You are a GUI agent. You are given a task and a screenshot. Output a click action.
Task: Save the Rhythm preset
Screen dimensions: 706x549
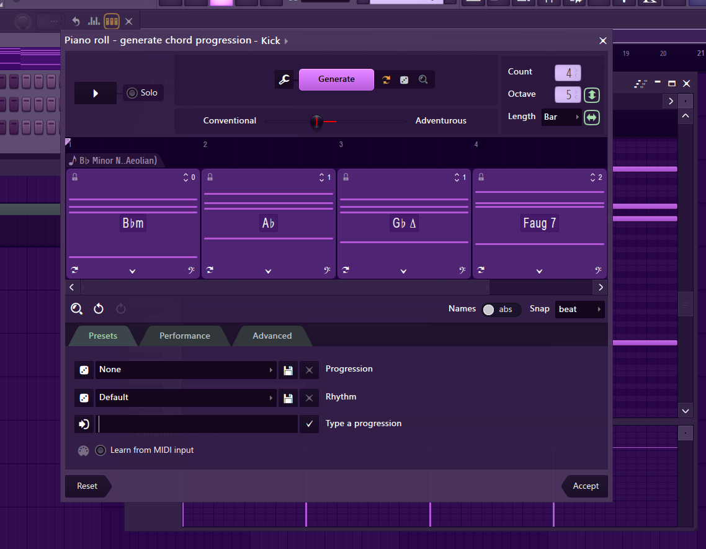pos(288,398)
